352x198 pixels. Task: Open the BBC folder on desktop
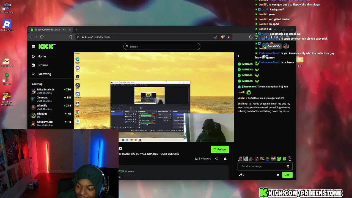point(299,61)
